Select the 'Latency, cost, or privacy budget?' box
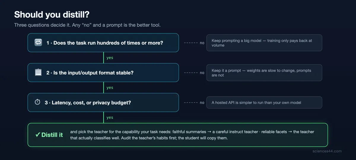Screen dimensions: 356x160 pyautogui.click(x=103, y=102)
